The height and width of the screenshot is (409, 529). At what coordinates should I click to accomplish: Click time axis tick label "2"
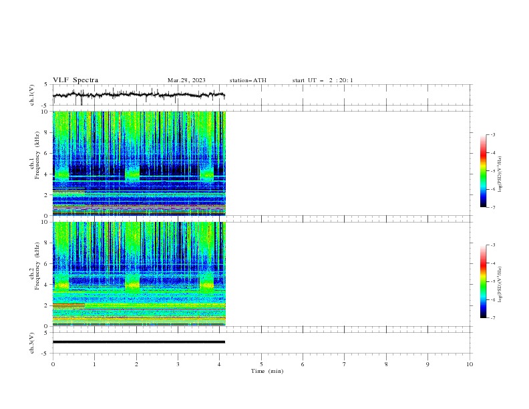(136, 364)
